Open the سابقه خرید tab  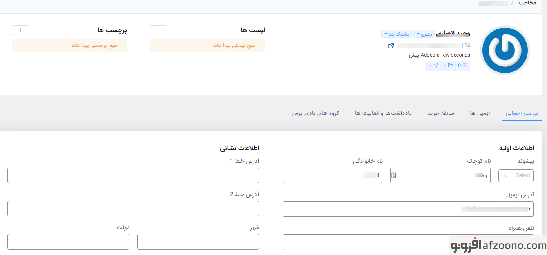(x=440, y=113)
